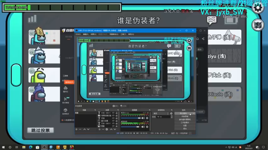Viewport: 268px width, 150px height.
Task: Pop out the 控件 dock panel
Action: (194, 110)
